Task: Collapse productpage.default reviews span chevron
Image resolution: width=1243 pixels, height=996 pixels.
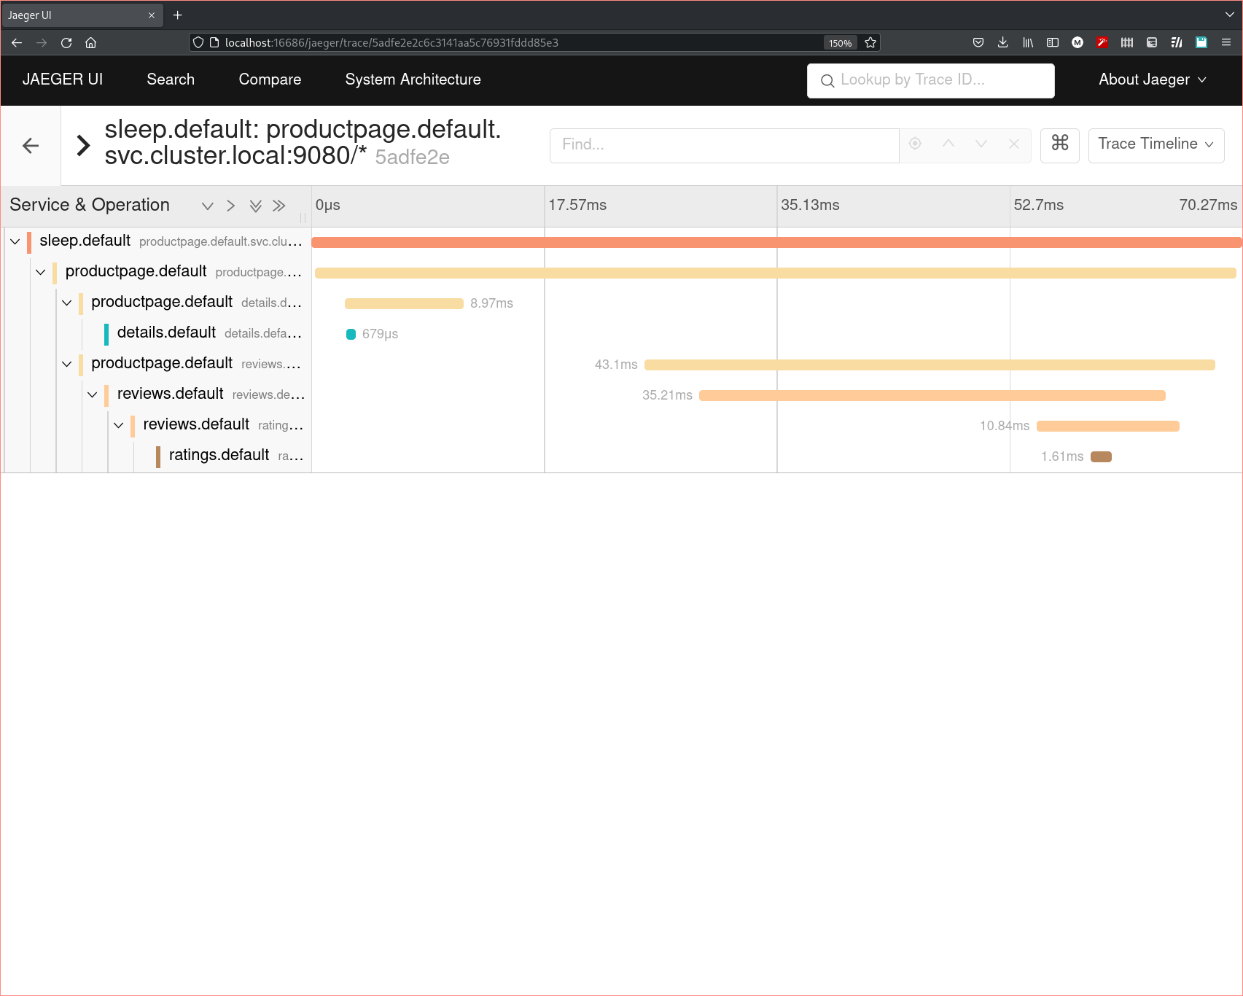Action: (x=67, y=364)
